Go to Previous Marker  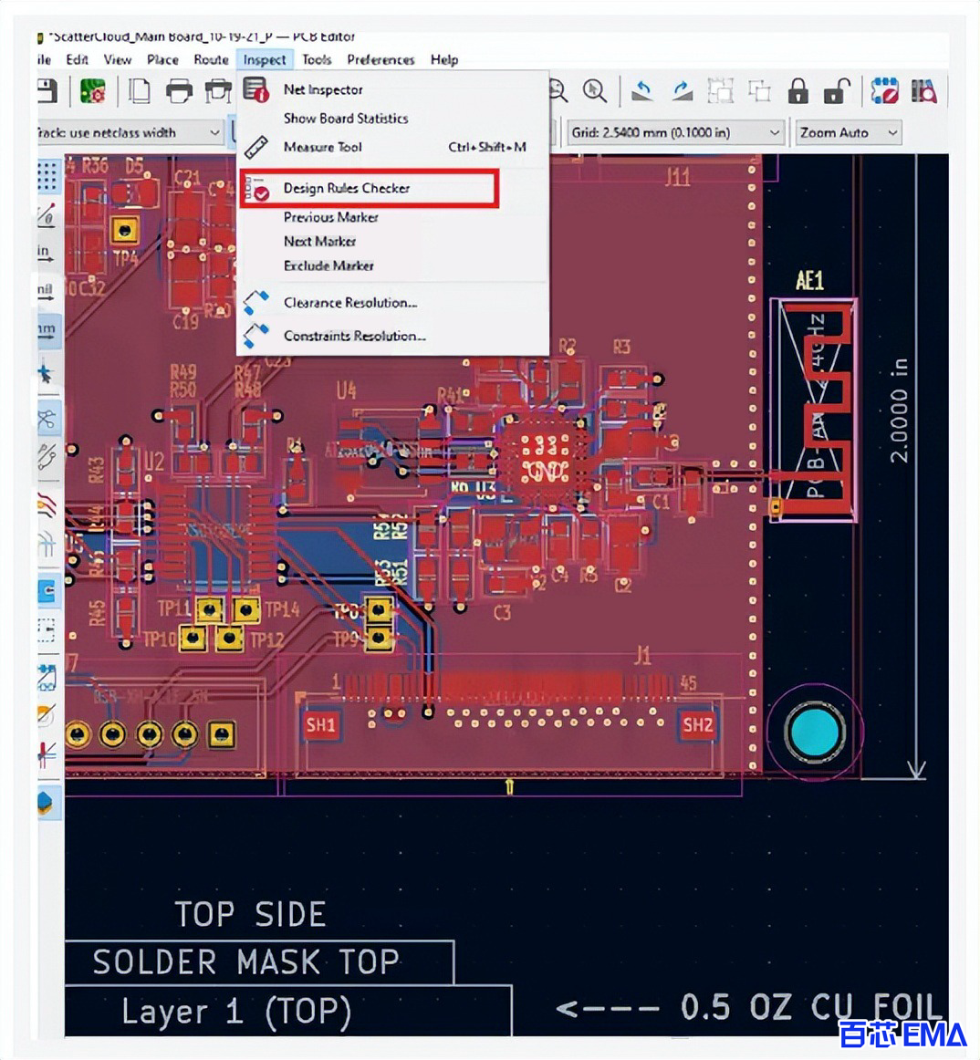[x=393, y=217]
